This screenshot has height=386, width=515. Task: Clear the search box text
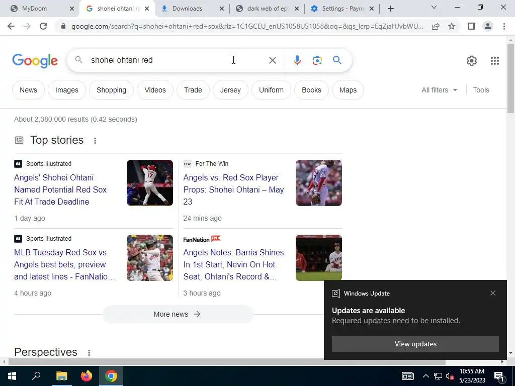point(272,60)
